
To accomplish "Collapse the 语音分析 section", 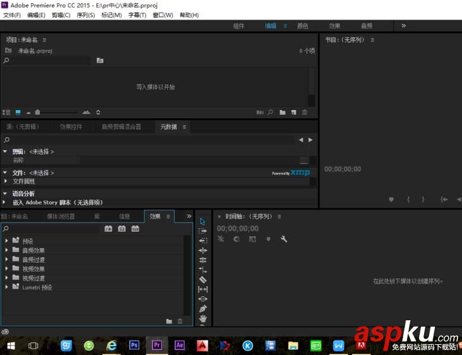I will pyautogui.click(x=5, y=193).
